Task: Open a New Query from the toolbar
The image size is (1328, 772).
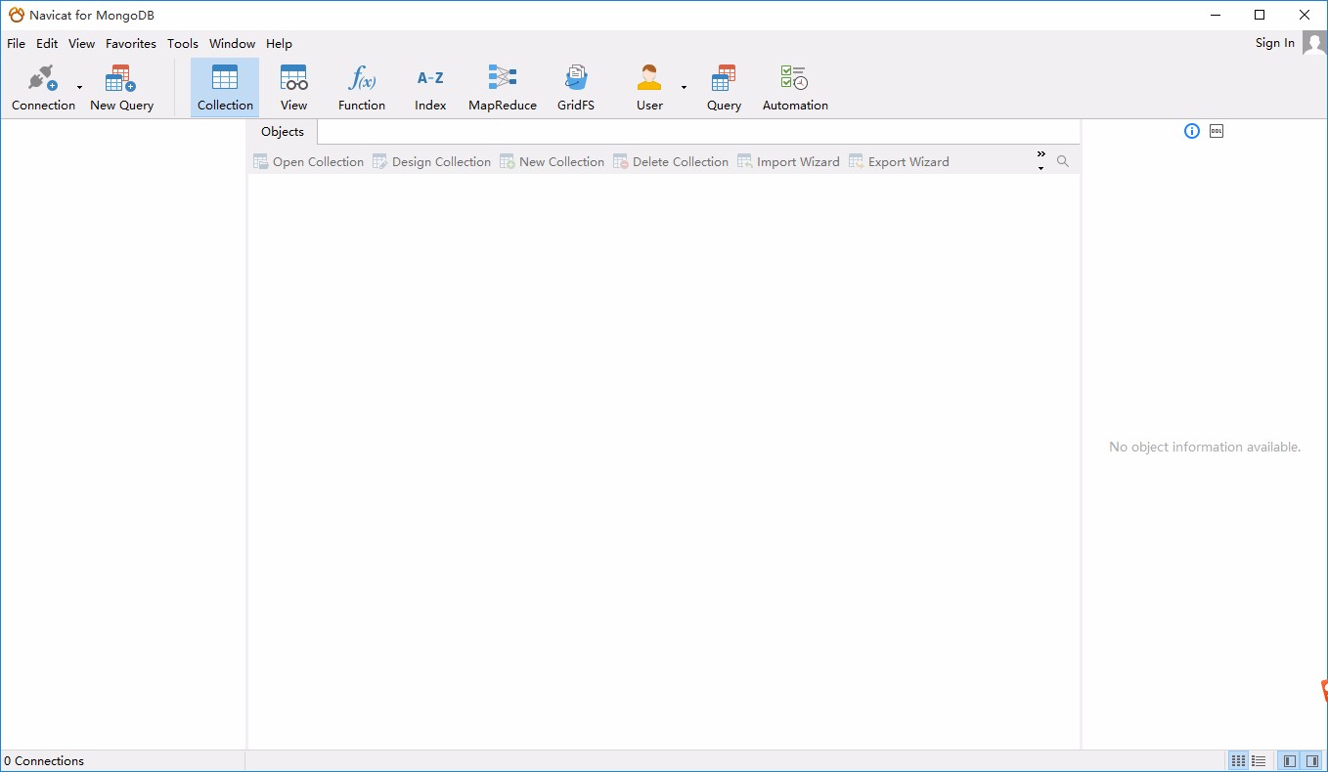Action: click(121, 88)
